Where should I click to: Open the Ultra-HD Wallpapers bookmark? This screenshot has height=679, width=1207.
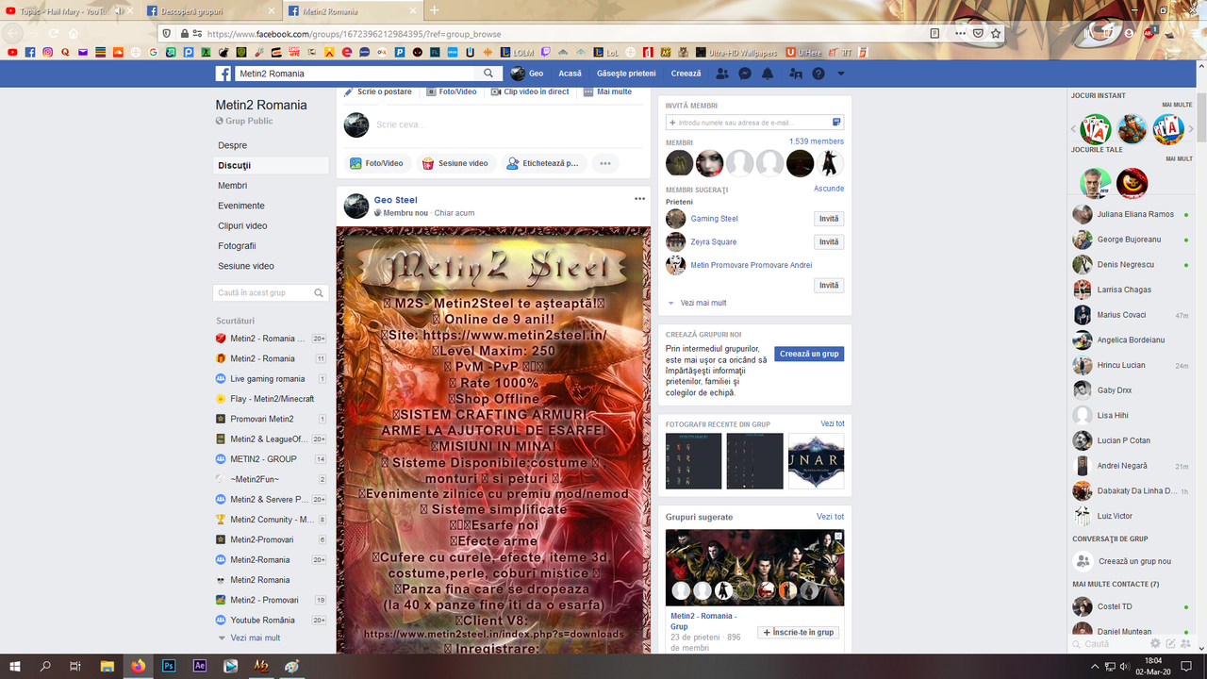(x=736, y=52)
